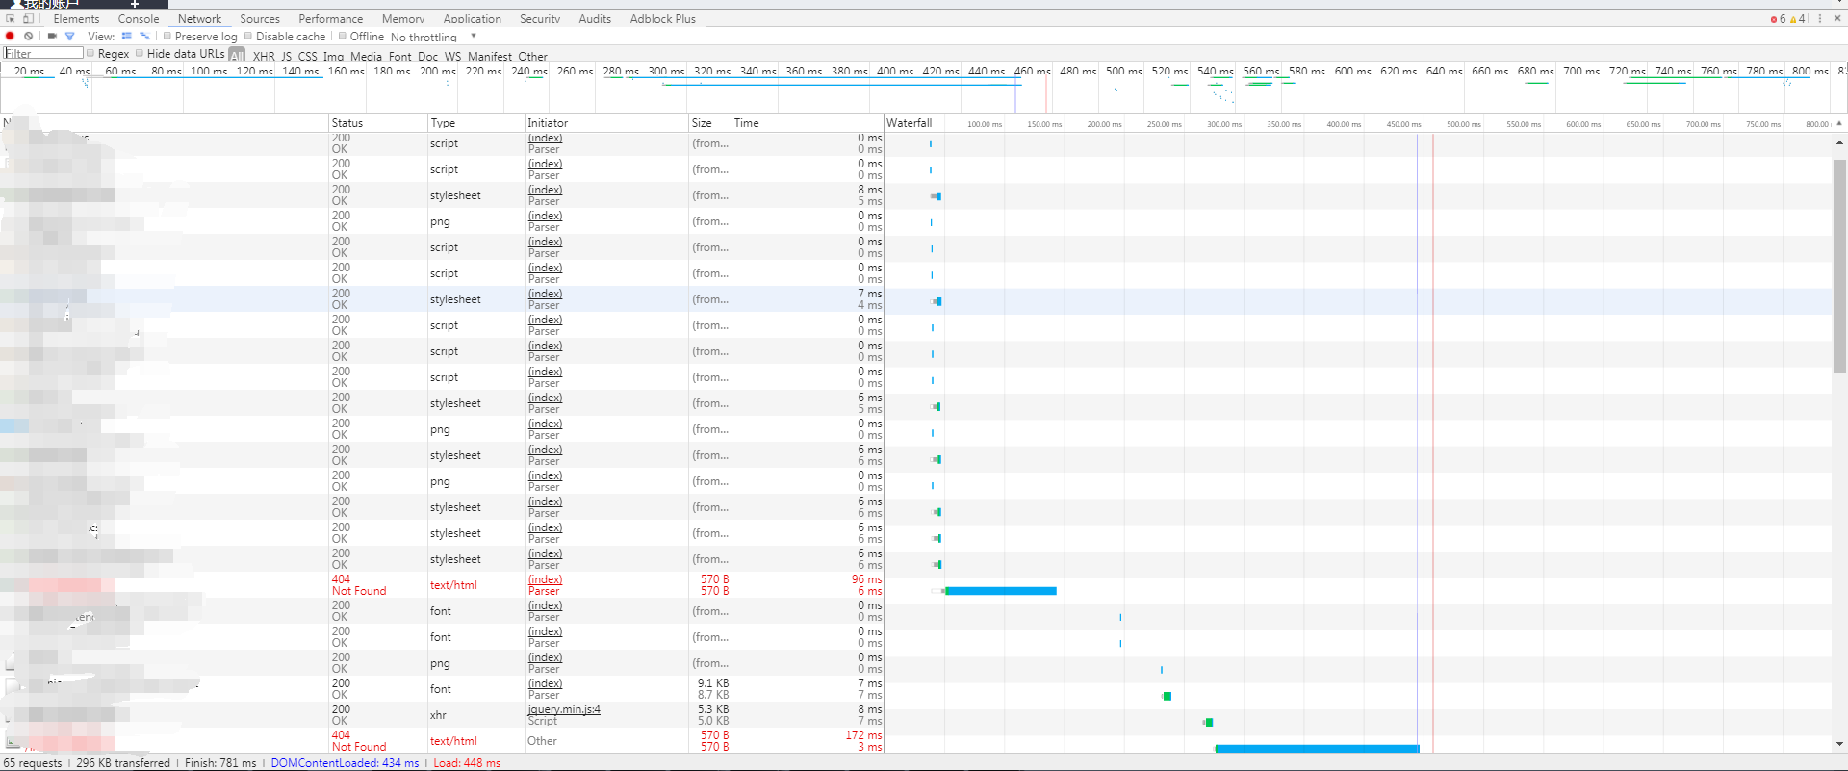Select the inspect element picker icon
1848x771 pixels.
point(11,18)
